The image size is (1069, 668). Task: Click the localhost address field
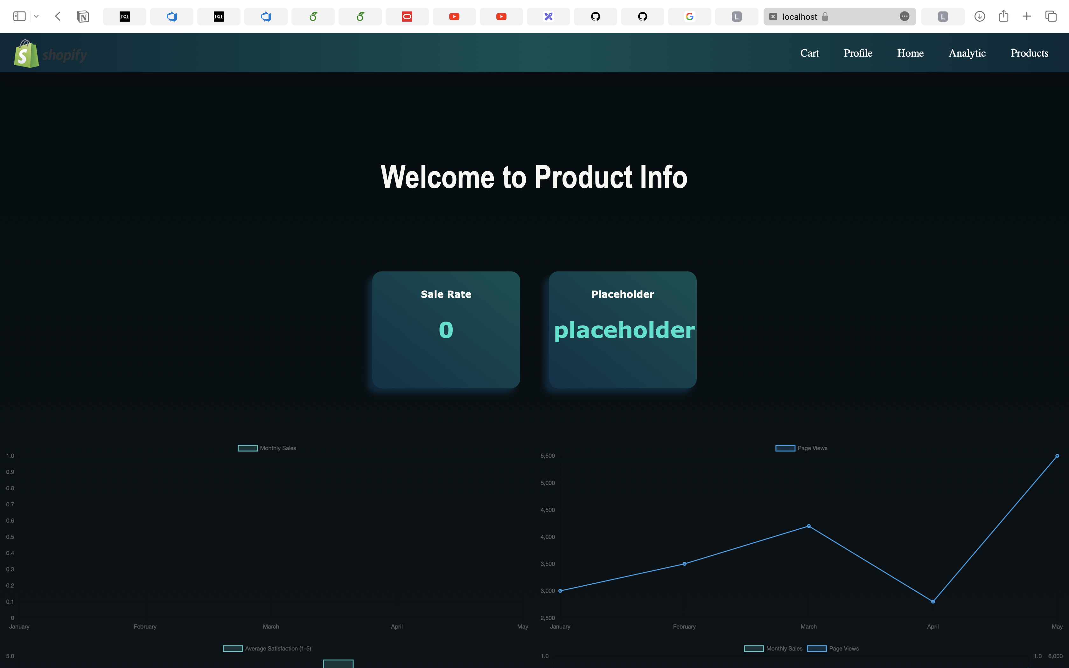tap(839, 16)
